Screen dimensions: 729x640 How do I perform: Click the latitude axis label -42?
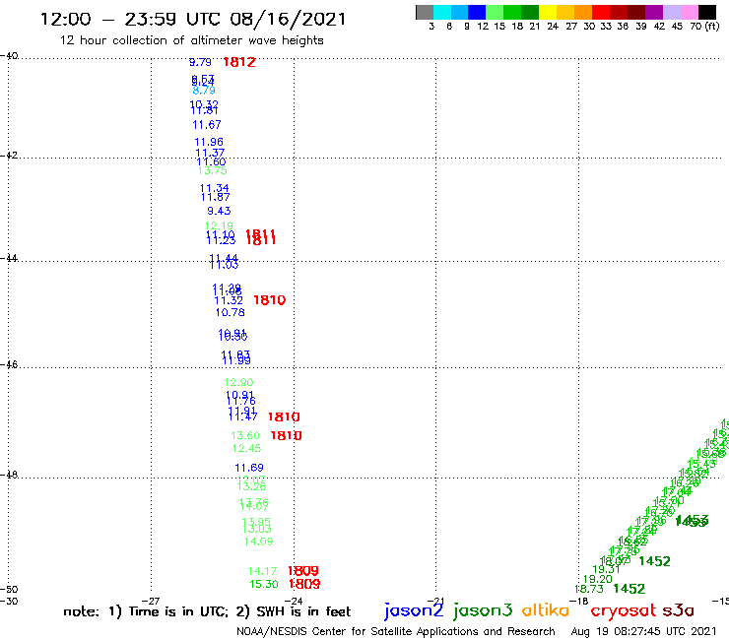[x=9, y=155]
